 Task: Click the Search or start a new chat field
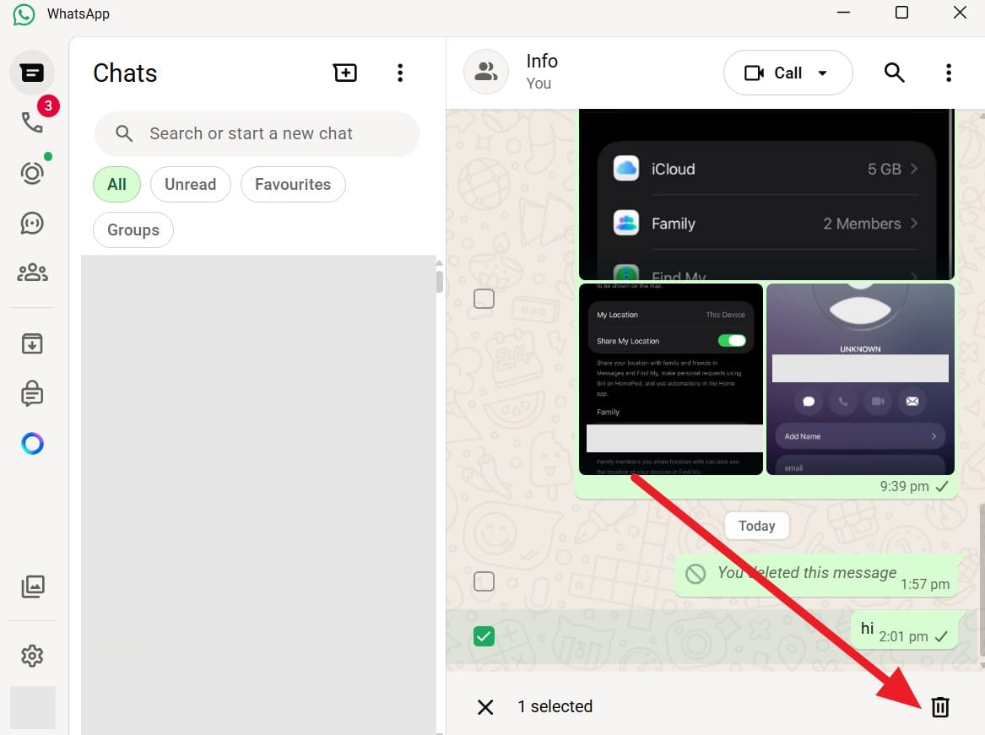click(x=257, y=134)
